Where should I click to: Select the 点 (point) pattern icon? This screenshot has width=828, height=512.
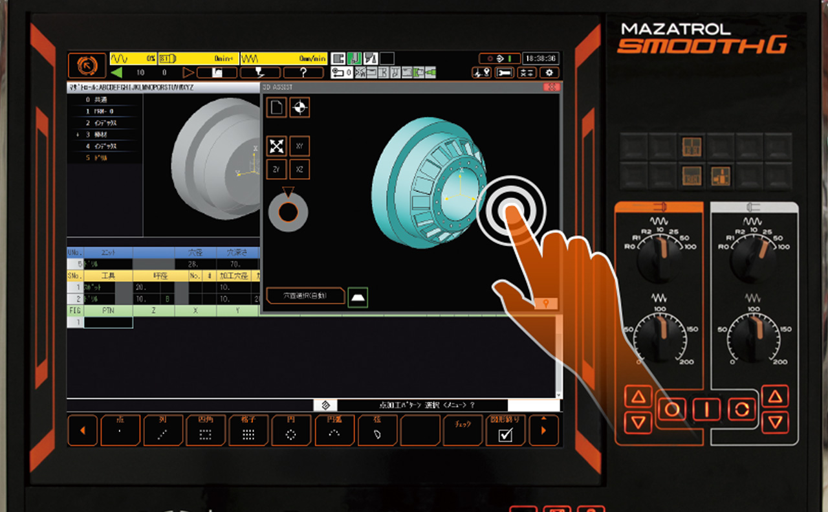pyautogui.click(x=121, y=430)
